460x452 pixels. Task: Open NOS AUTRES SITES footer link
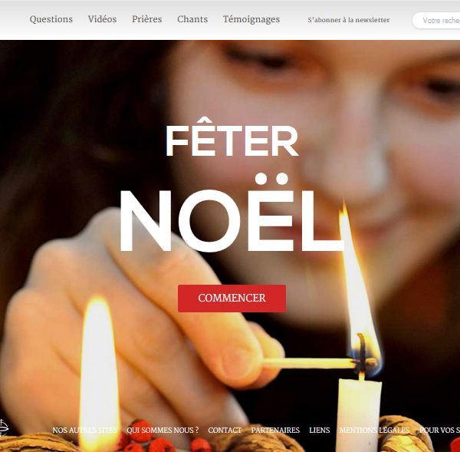(x=84, y=430)
